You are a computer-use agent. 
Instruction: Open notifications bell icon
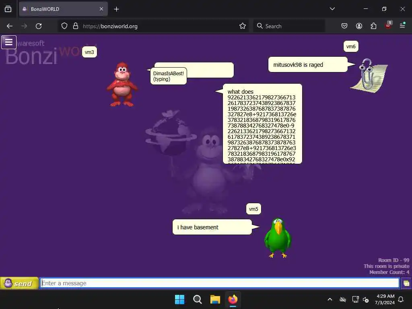click(401, 299)
